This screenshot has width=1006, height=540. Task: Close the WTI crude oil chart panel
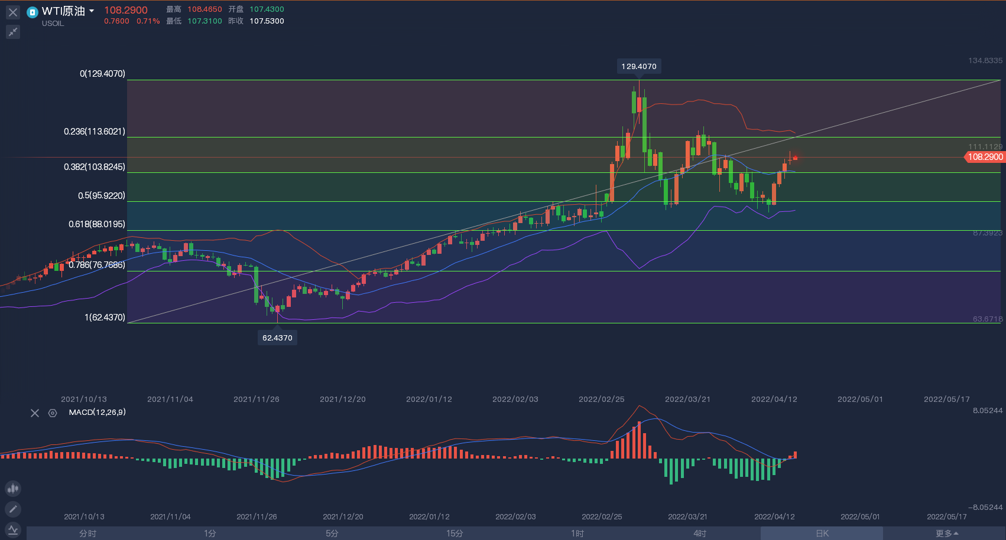click(13, 12)
